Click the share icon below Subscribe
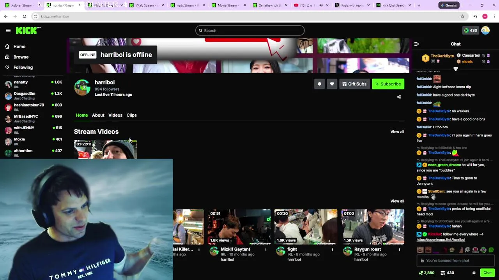Viewport: 499px width, 280px height. coord(399,97)
